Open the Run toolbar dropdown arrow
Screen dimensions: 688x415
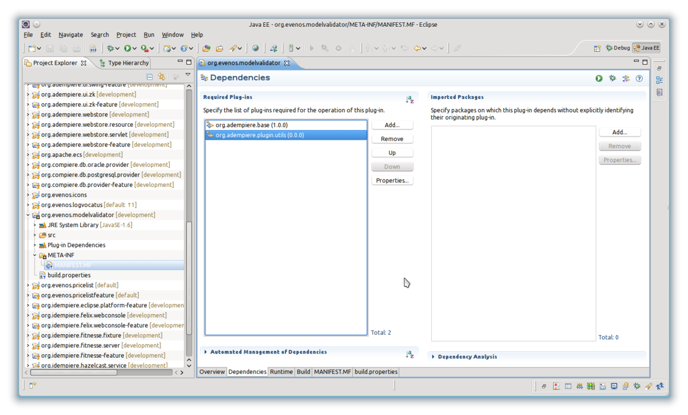(135, 49)
